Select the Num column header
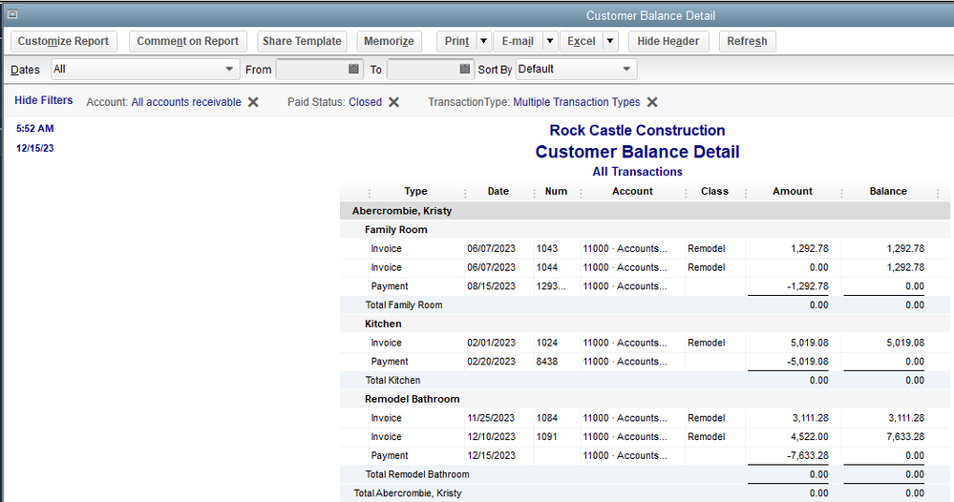 556,191
